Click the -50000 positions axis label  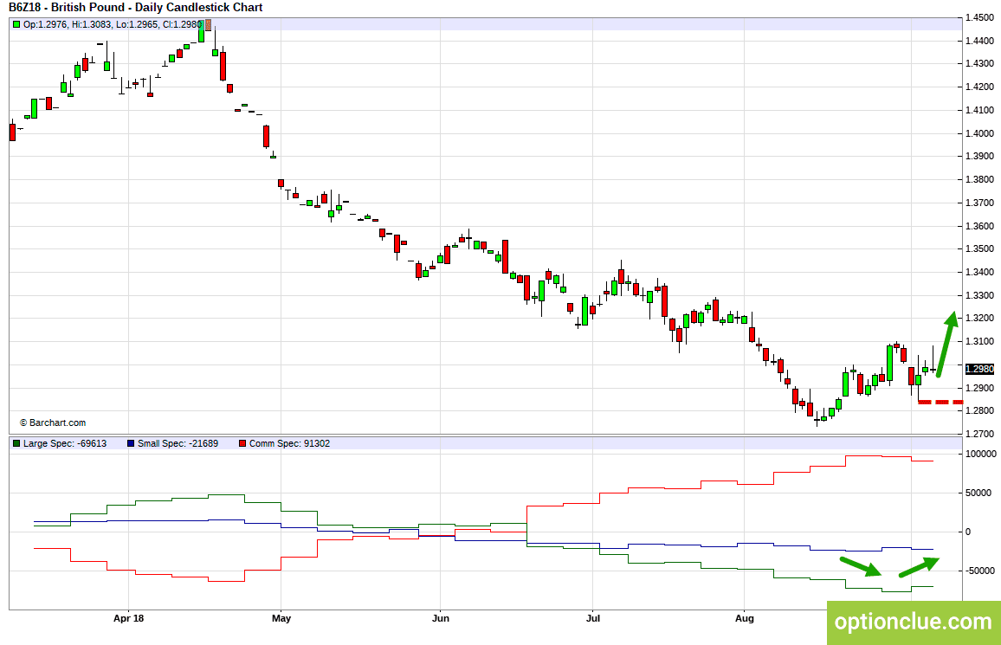pos(978,571)
